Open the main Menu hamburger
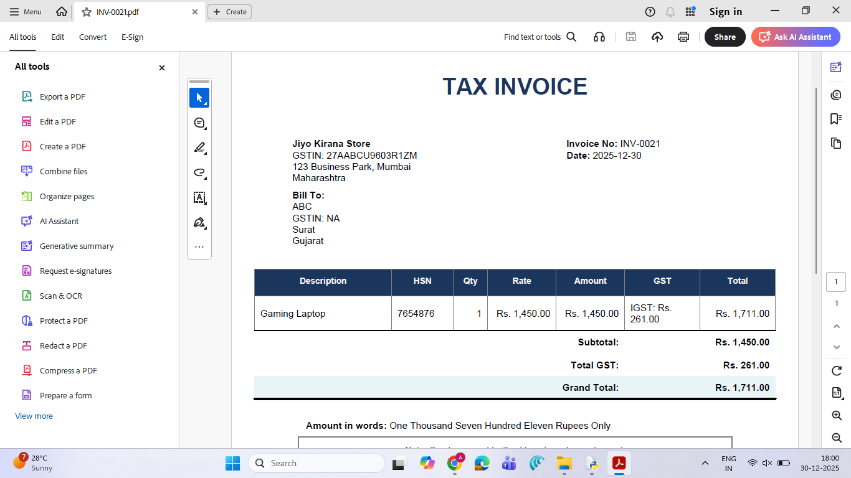 [x=26, y=12]
